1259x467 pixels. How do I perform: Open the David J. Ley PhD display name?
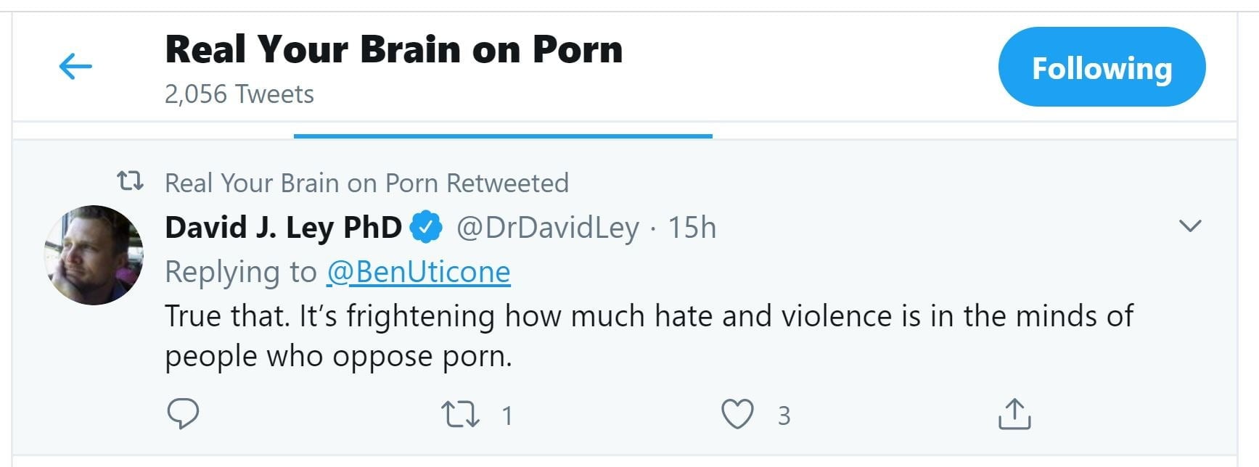(283, 228)
